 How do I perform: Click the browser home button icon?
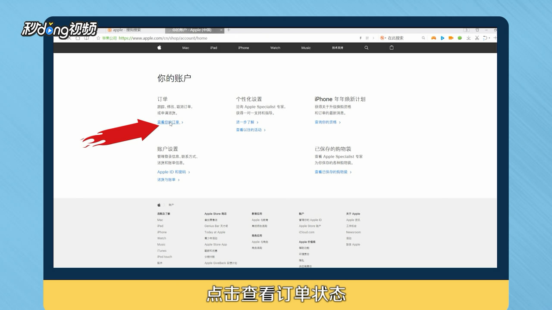click(x=78, y=38)
